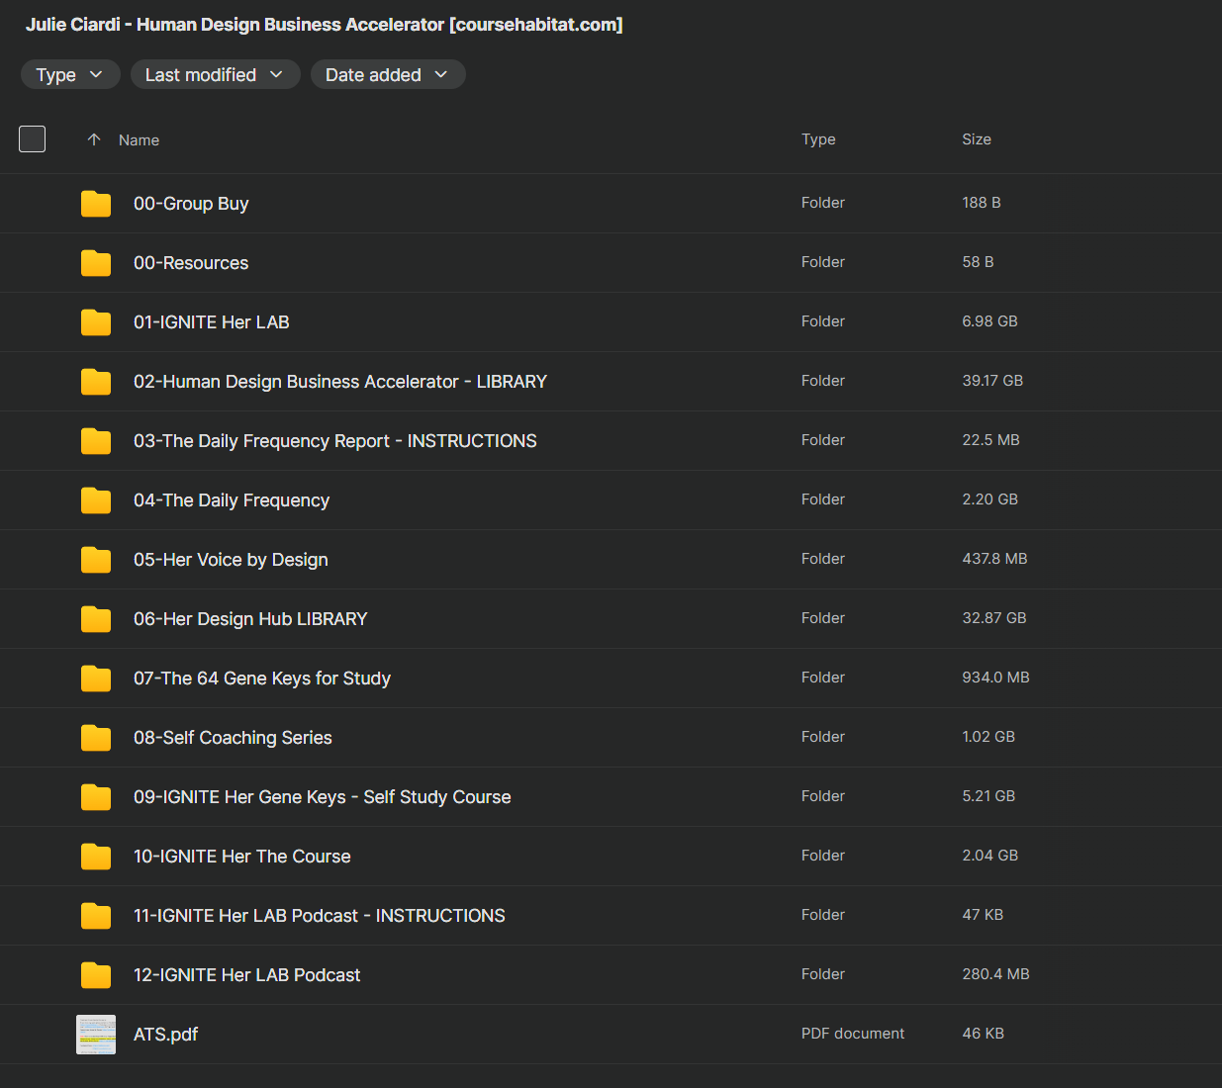1222x1088 pixels.
Task: Click the 2.20 GB size value
Action: pos(989,499)
